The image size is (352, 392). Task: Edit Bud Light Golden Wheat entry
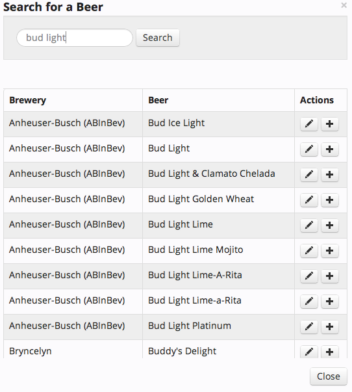click(x=309, y=200)
